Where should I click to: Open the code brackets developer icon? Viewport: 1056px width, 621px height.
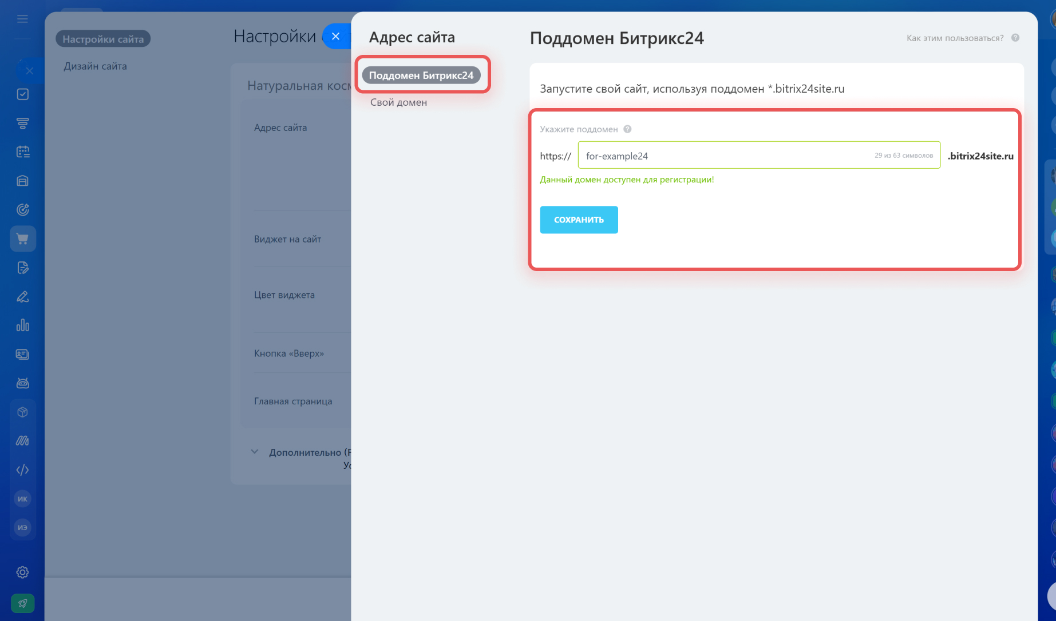(23, 470)
